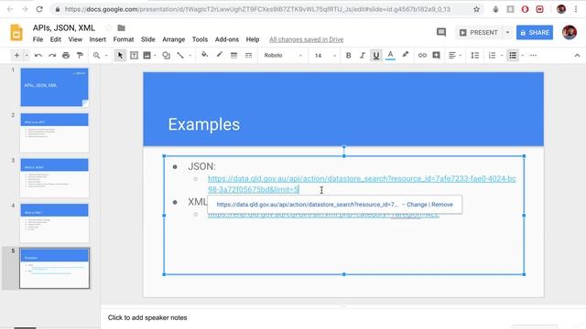586x329 pixels.
Task: Redo the last action
Action: 52,56
